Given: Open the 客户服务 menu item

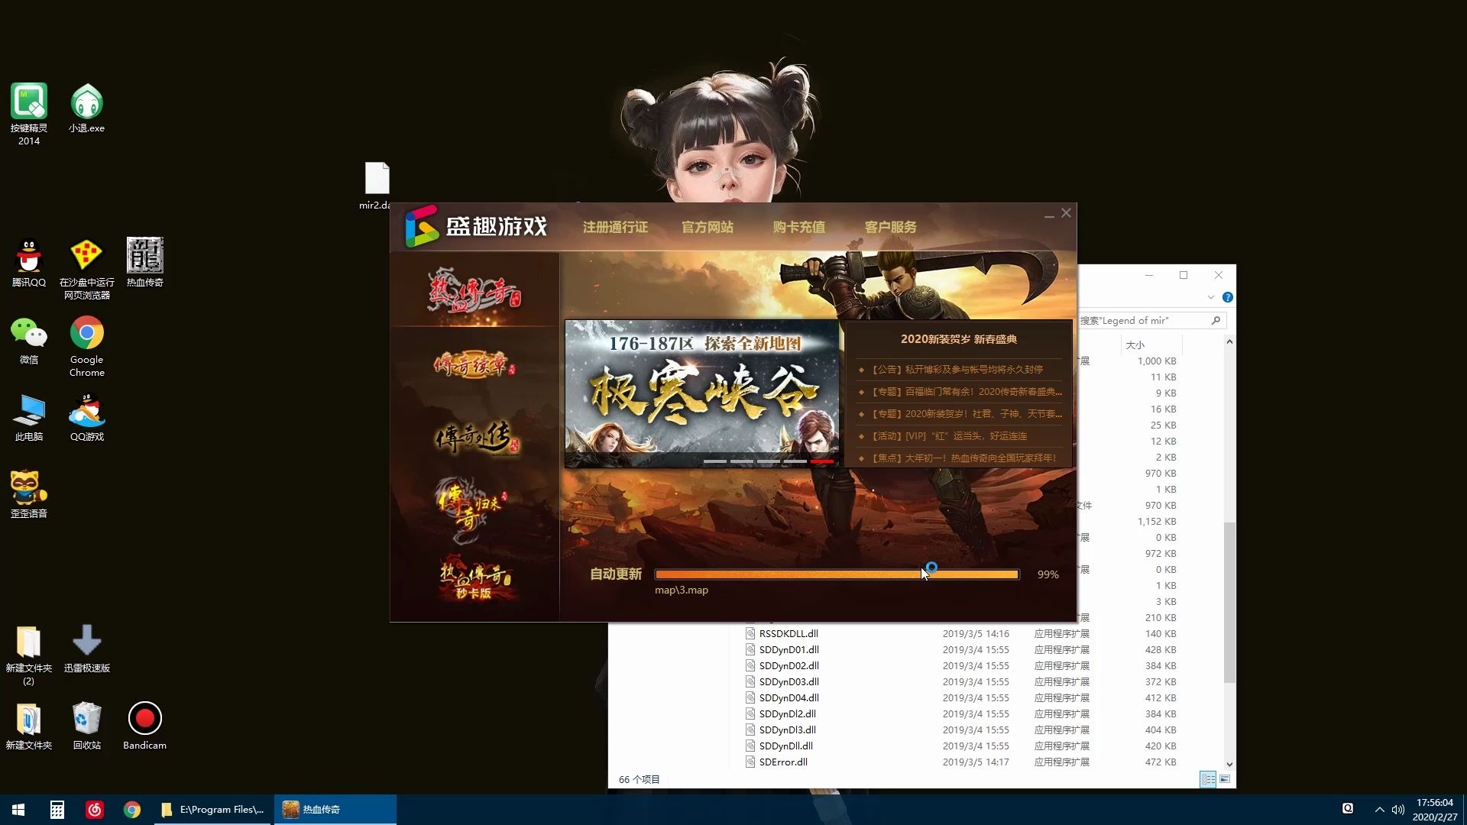Looking at the screenshot, I should click(890, 227).
